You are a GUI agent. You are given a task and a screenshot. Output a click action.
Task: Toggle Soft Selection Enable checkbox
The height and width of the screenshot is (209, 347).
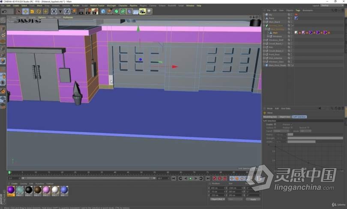(x=275, y=124)
